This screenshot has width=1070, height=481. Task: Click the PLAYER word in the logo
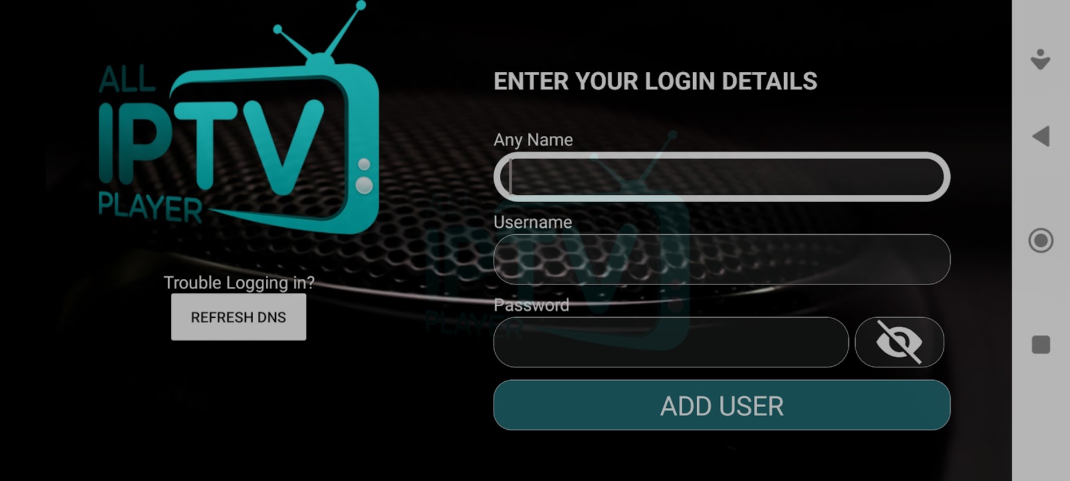(x=150, y=208)
